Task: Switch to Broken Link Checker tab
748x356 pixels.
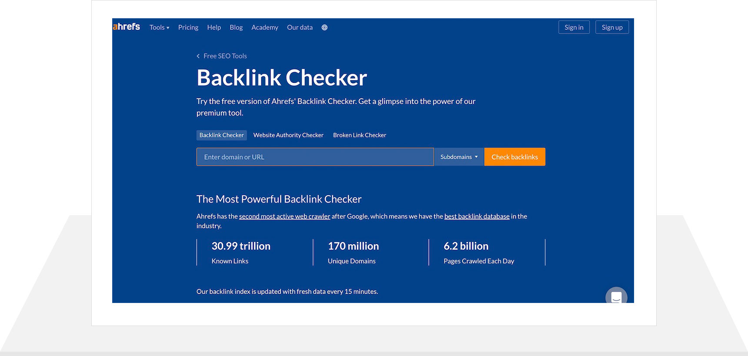Action: pyautogui.click(x=360, y=135)
